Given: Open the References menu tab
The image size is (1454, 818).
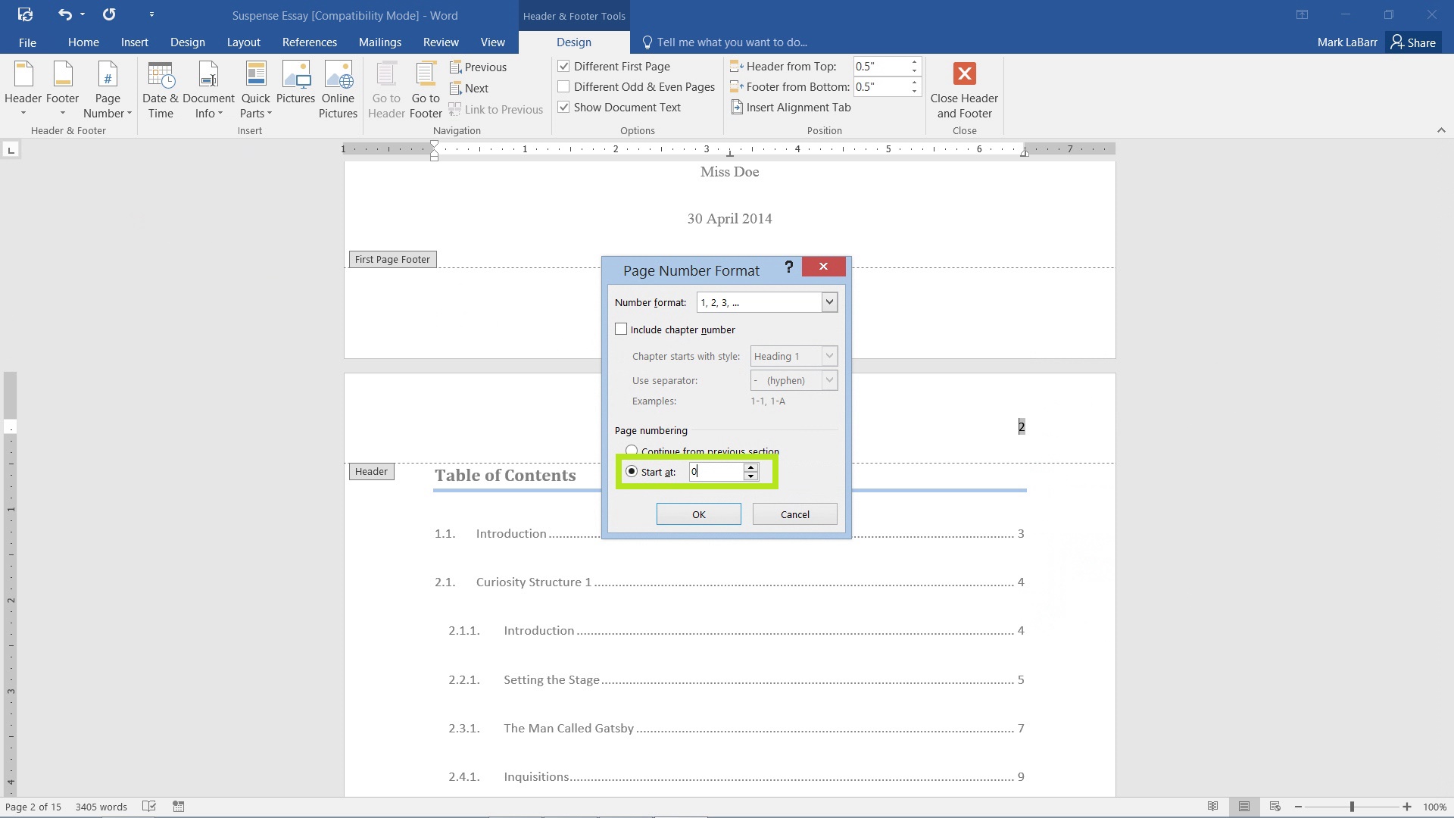Looking at the screenshot, I should (310, 42).
